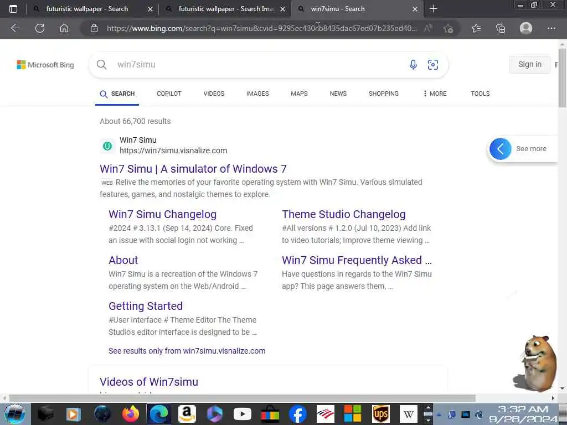Open the Favorites list
Viewport: 567px width, 425px height.
(x=476, y=28)
